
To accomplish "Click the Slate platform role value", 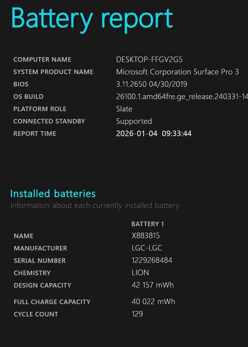I will (124, 109).
